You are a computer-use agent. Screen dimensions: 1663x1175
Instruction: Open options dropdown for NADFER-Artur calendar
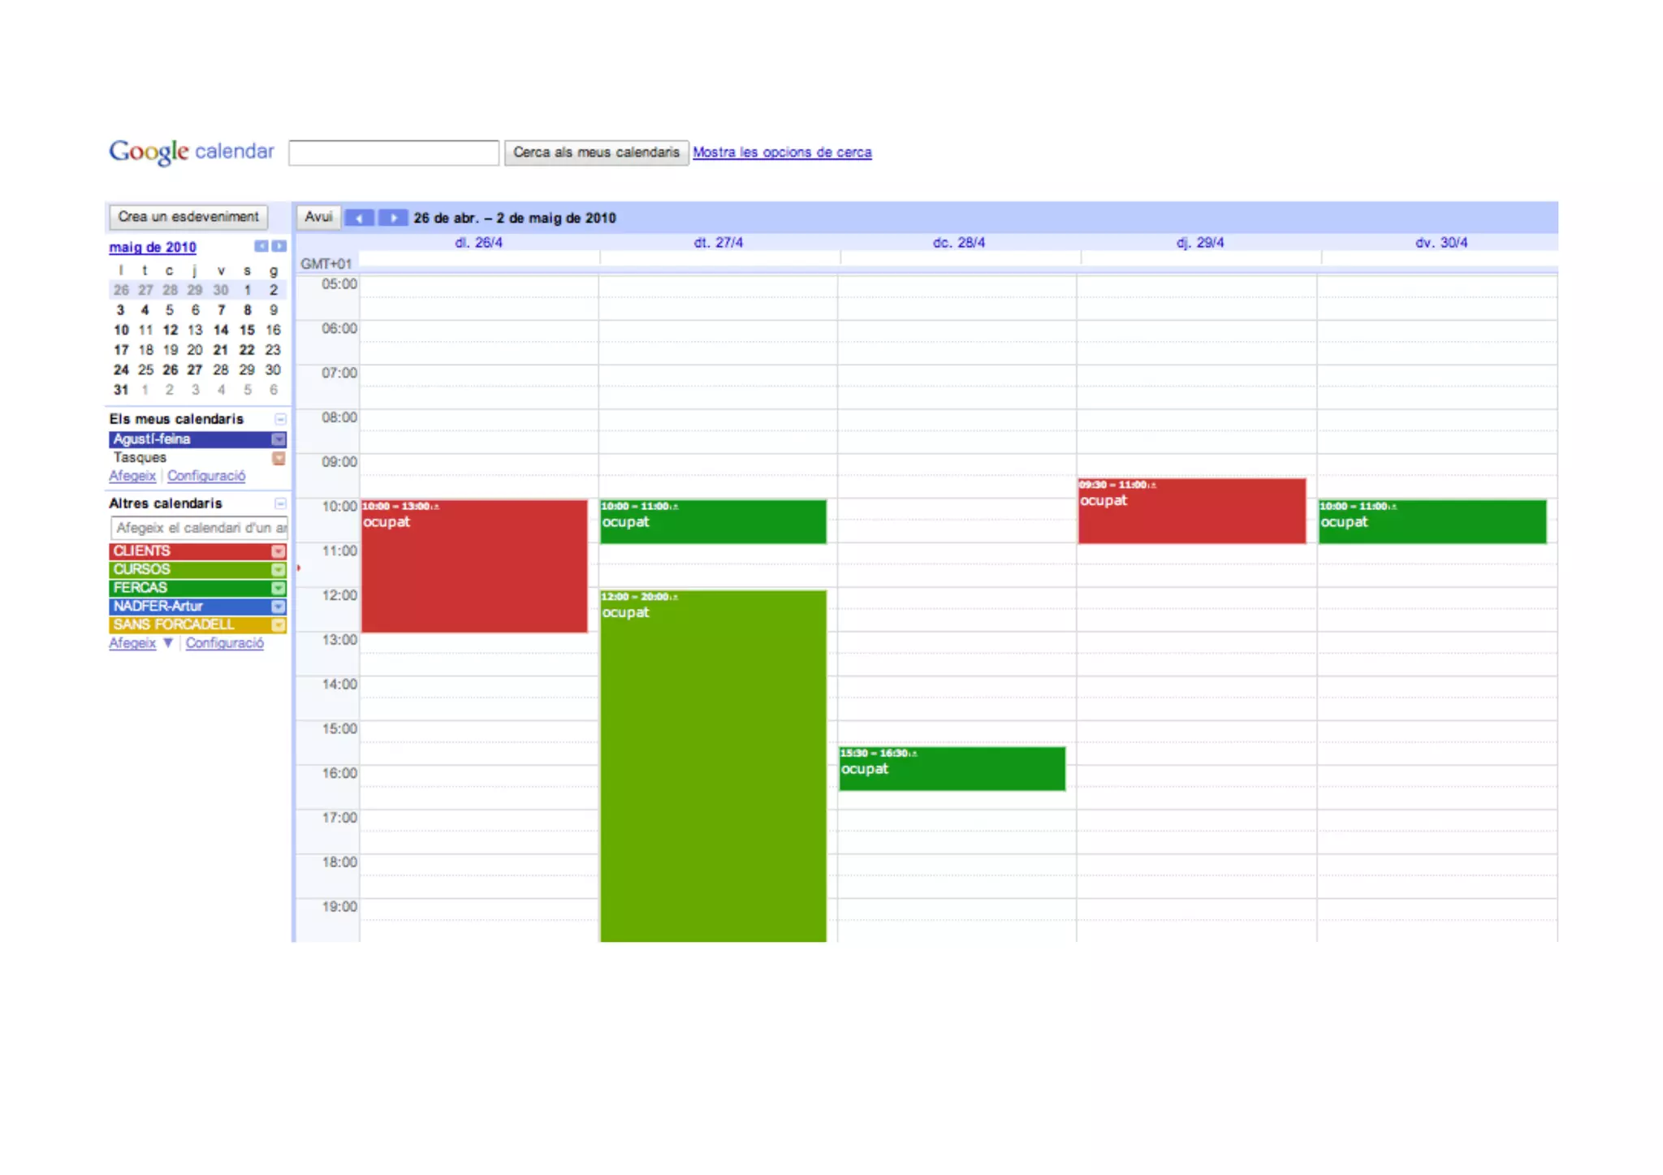coord(279,607)
